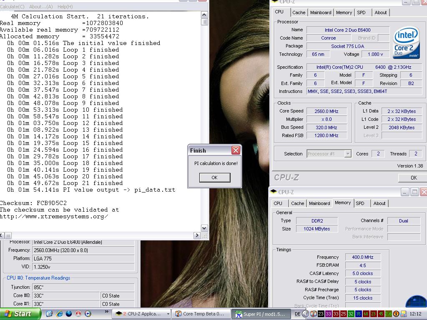Click the Super PI horizontal scrollbar thumb
This screenshot has height=320, width=427.
pyautogui.click(x=8, y=235)
